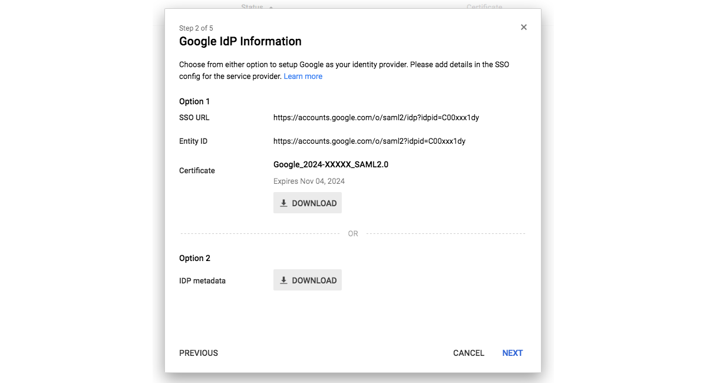
Task: Select the SSO URL value text
Action: 375,117
